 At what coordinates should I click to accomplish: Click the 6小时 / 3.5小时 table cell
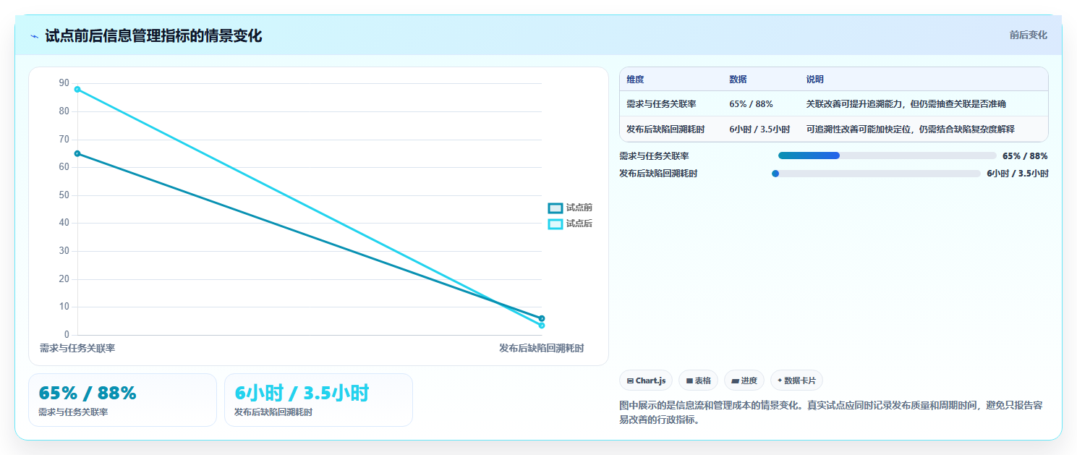click(759, 129)
